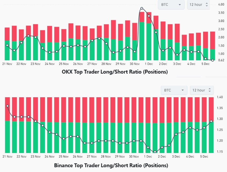Open the BTC dropdown on Binance chart
The width and height of the screenshot is (227, 172).
[174, 90]
